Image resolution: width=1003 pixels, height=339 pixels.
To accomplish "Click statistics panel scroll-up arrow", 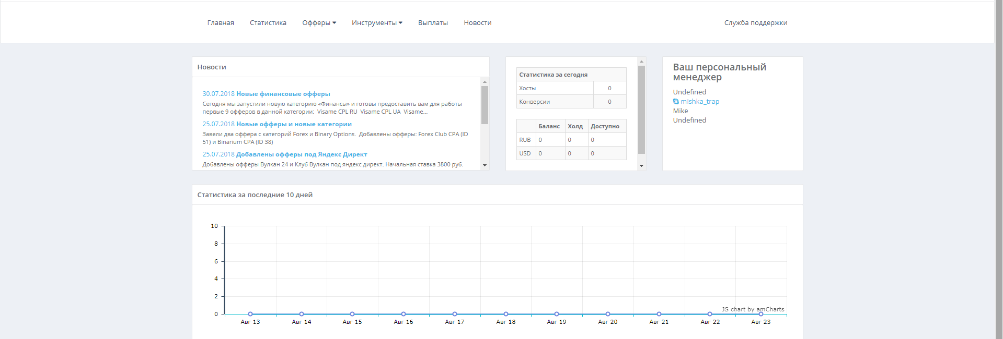I will pos(641,62).
